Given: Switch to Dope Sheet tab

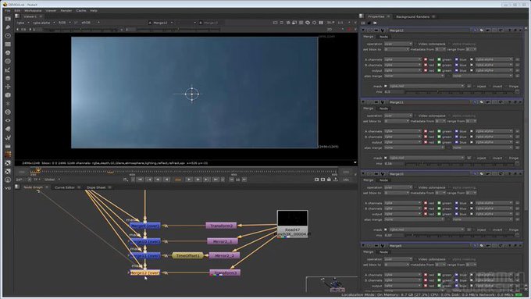Looking at the screenshot, I should (x=96, y=187).
